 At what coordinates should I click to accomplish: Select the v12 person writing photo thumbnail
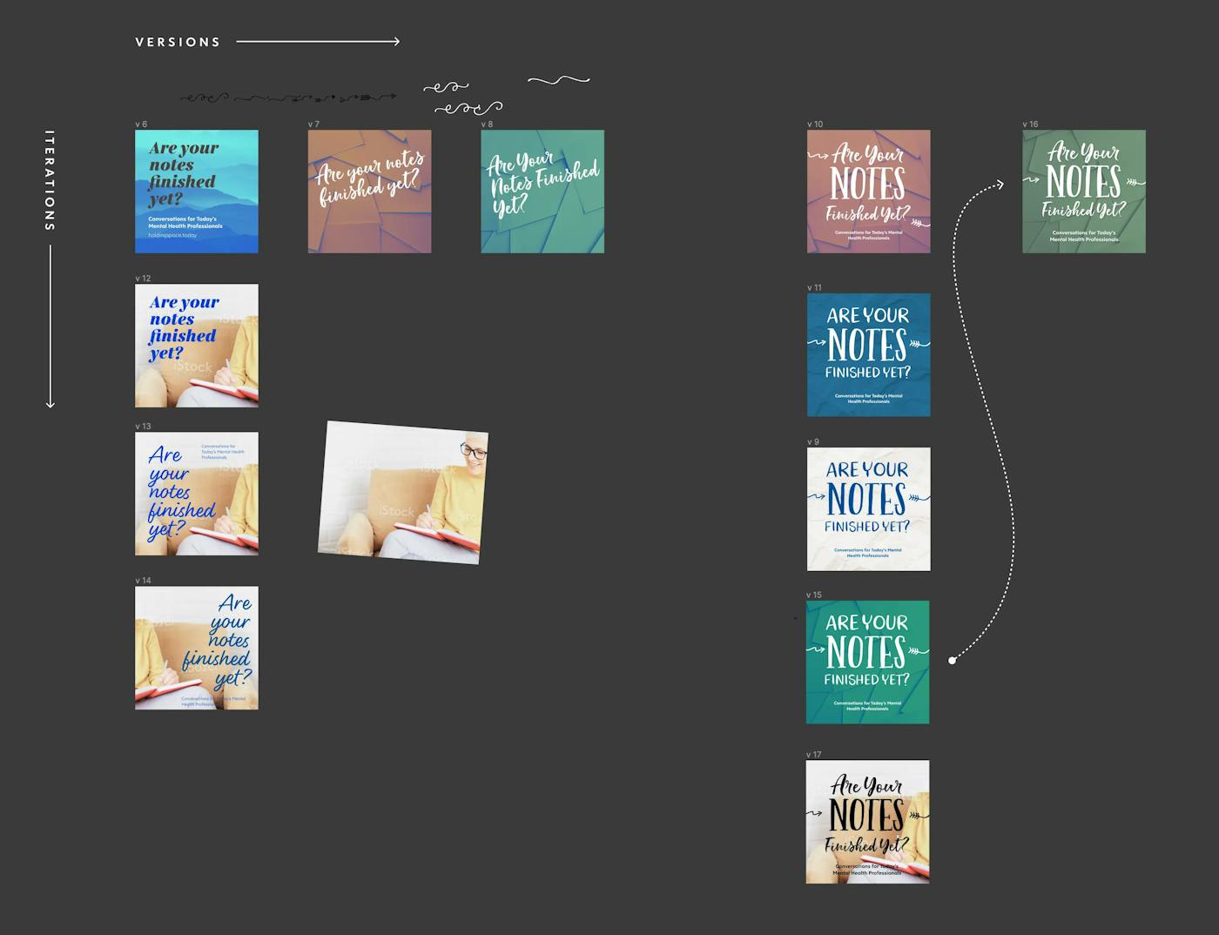coord(196,345)
